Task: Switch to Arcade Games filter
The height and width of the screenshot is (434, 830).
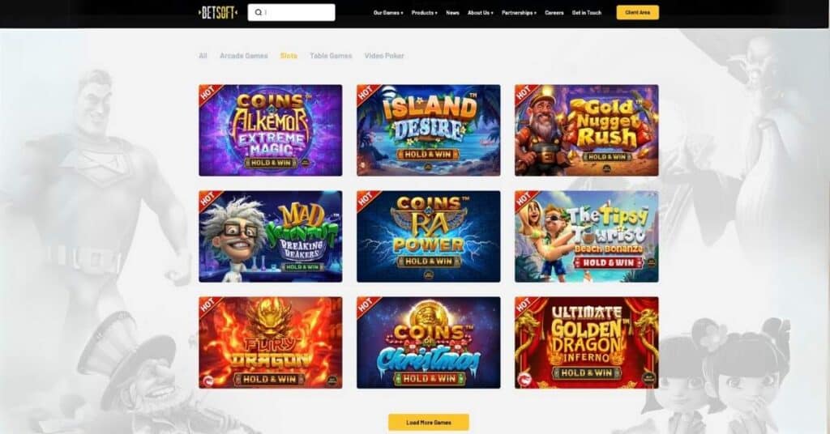Action: [243, 56]
